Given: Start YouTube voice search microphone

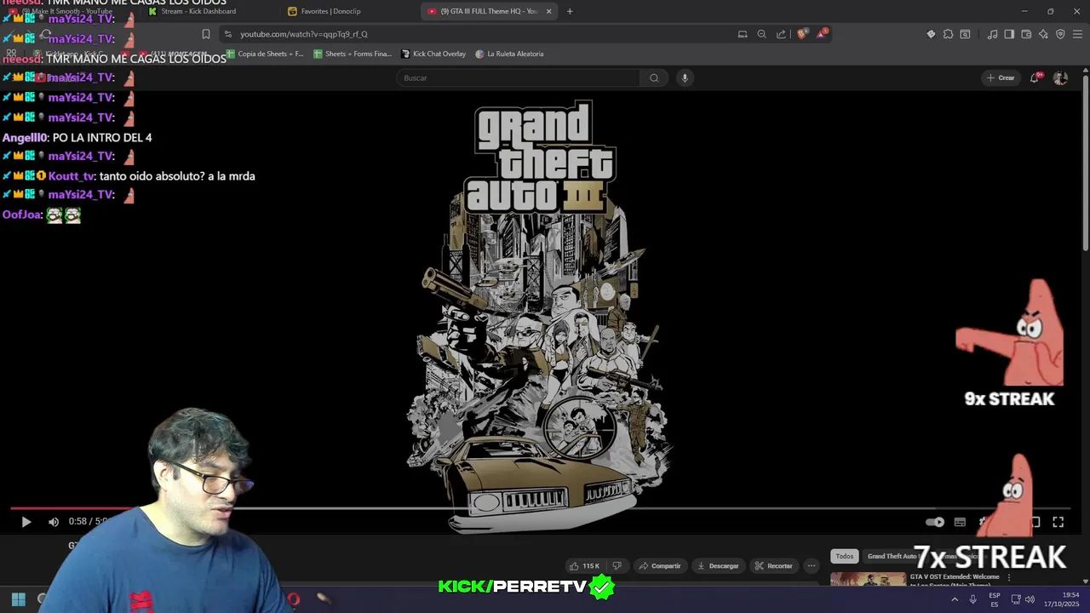Looking at the screenshot, I should pyautogui.click(x=684, y=77).
